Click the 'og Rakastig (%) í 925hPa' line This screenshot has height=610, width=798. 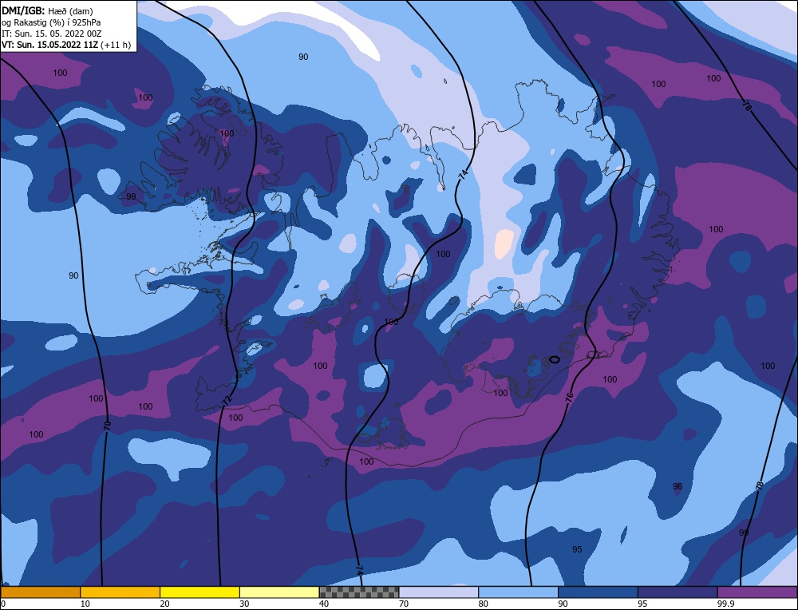[51, 22]
